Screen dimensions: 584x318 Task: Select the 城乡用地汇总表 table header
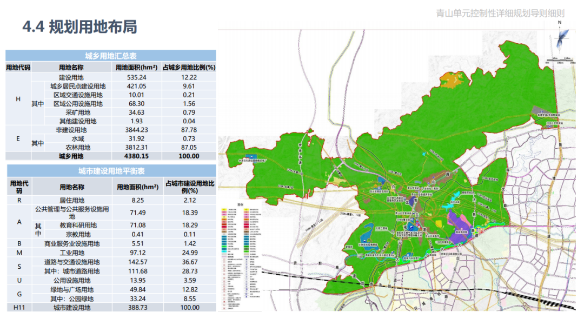[x=111, y=56]
